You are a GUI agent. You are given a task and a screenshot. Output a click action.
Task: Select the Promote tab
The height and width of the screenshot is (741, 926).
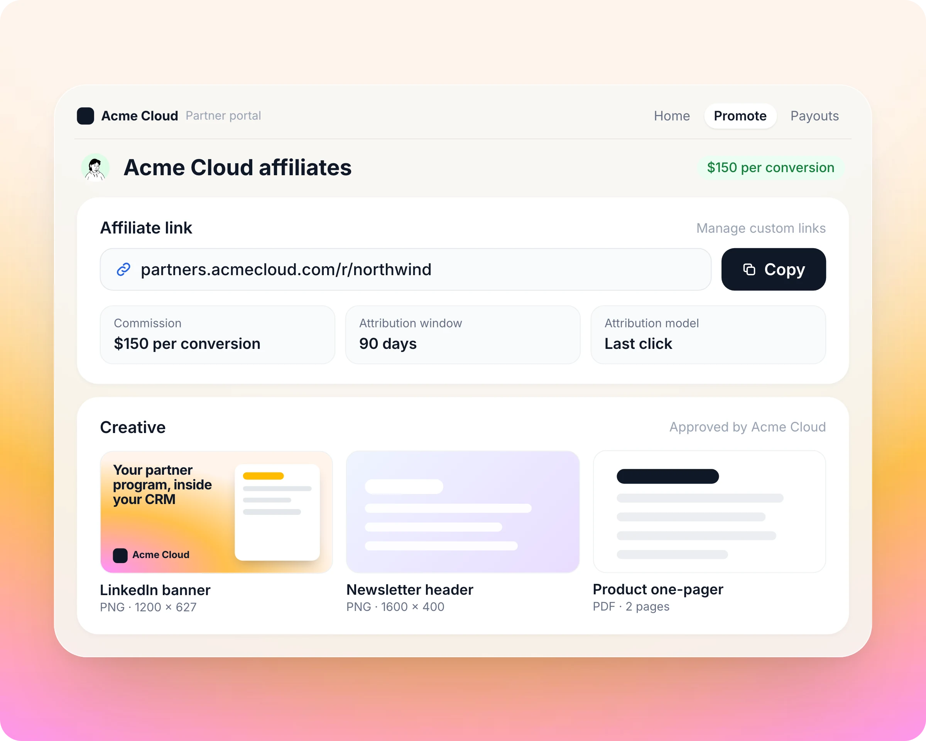pyautogui.click(x=740, y=116)
